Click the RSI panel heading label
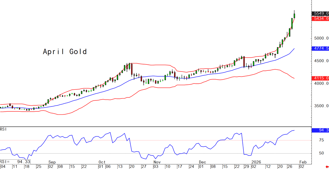This screenshot has width=329, height=169. pos(3,129)
